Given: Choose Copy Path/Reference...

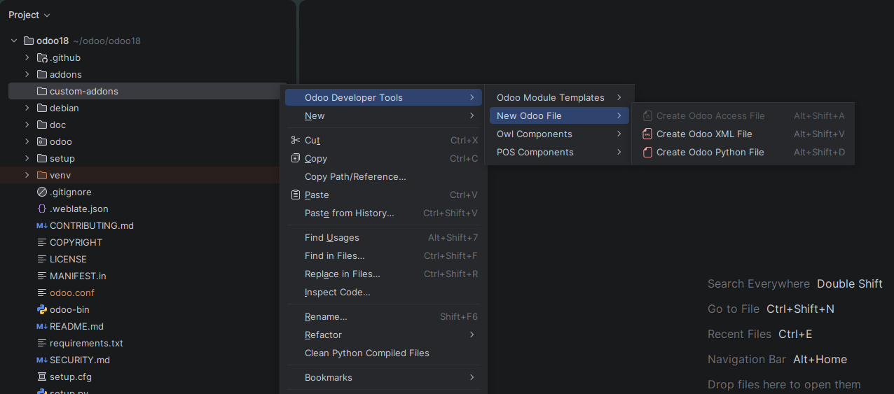Looking at the screenshot, I should click(384, 176).
